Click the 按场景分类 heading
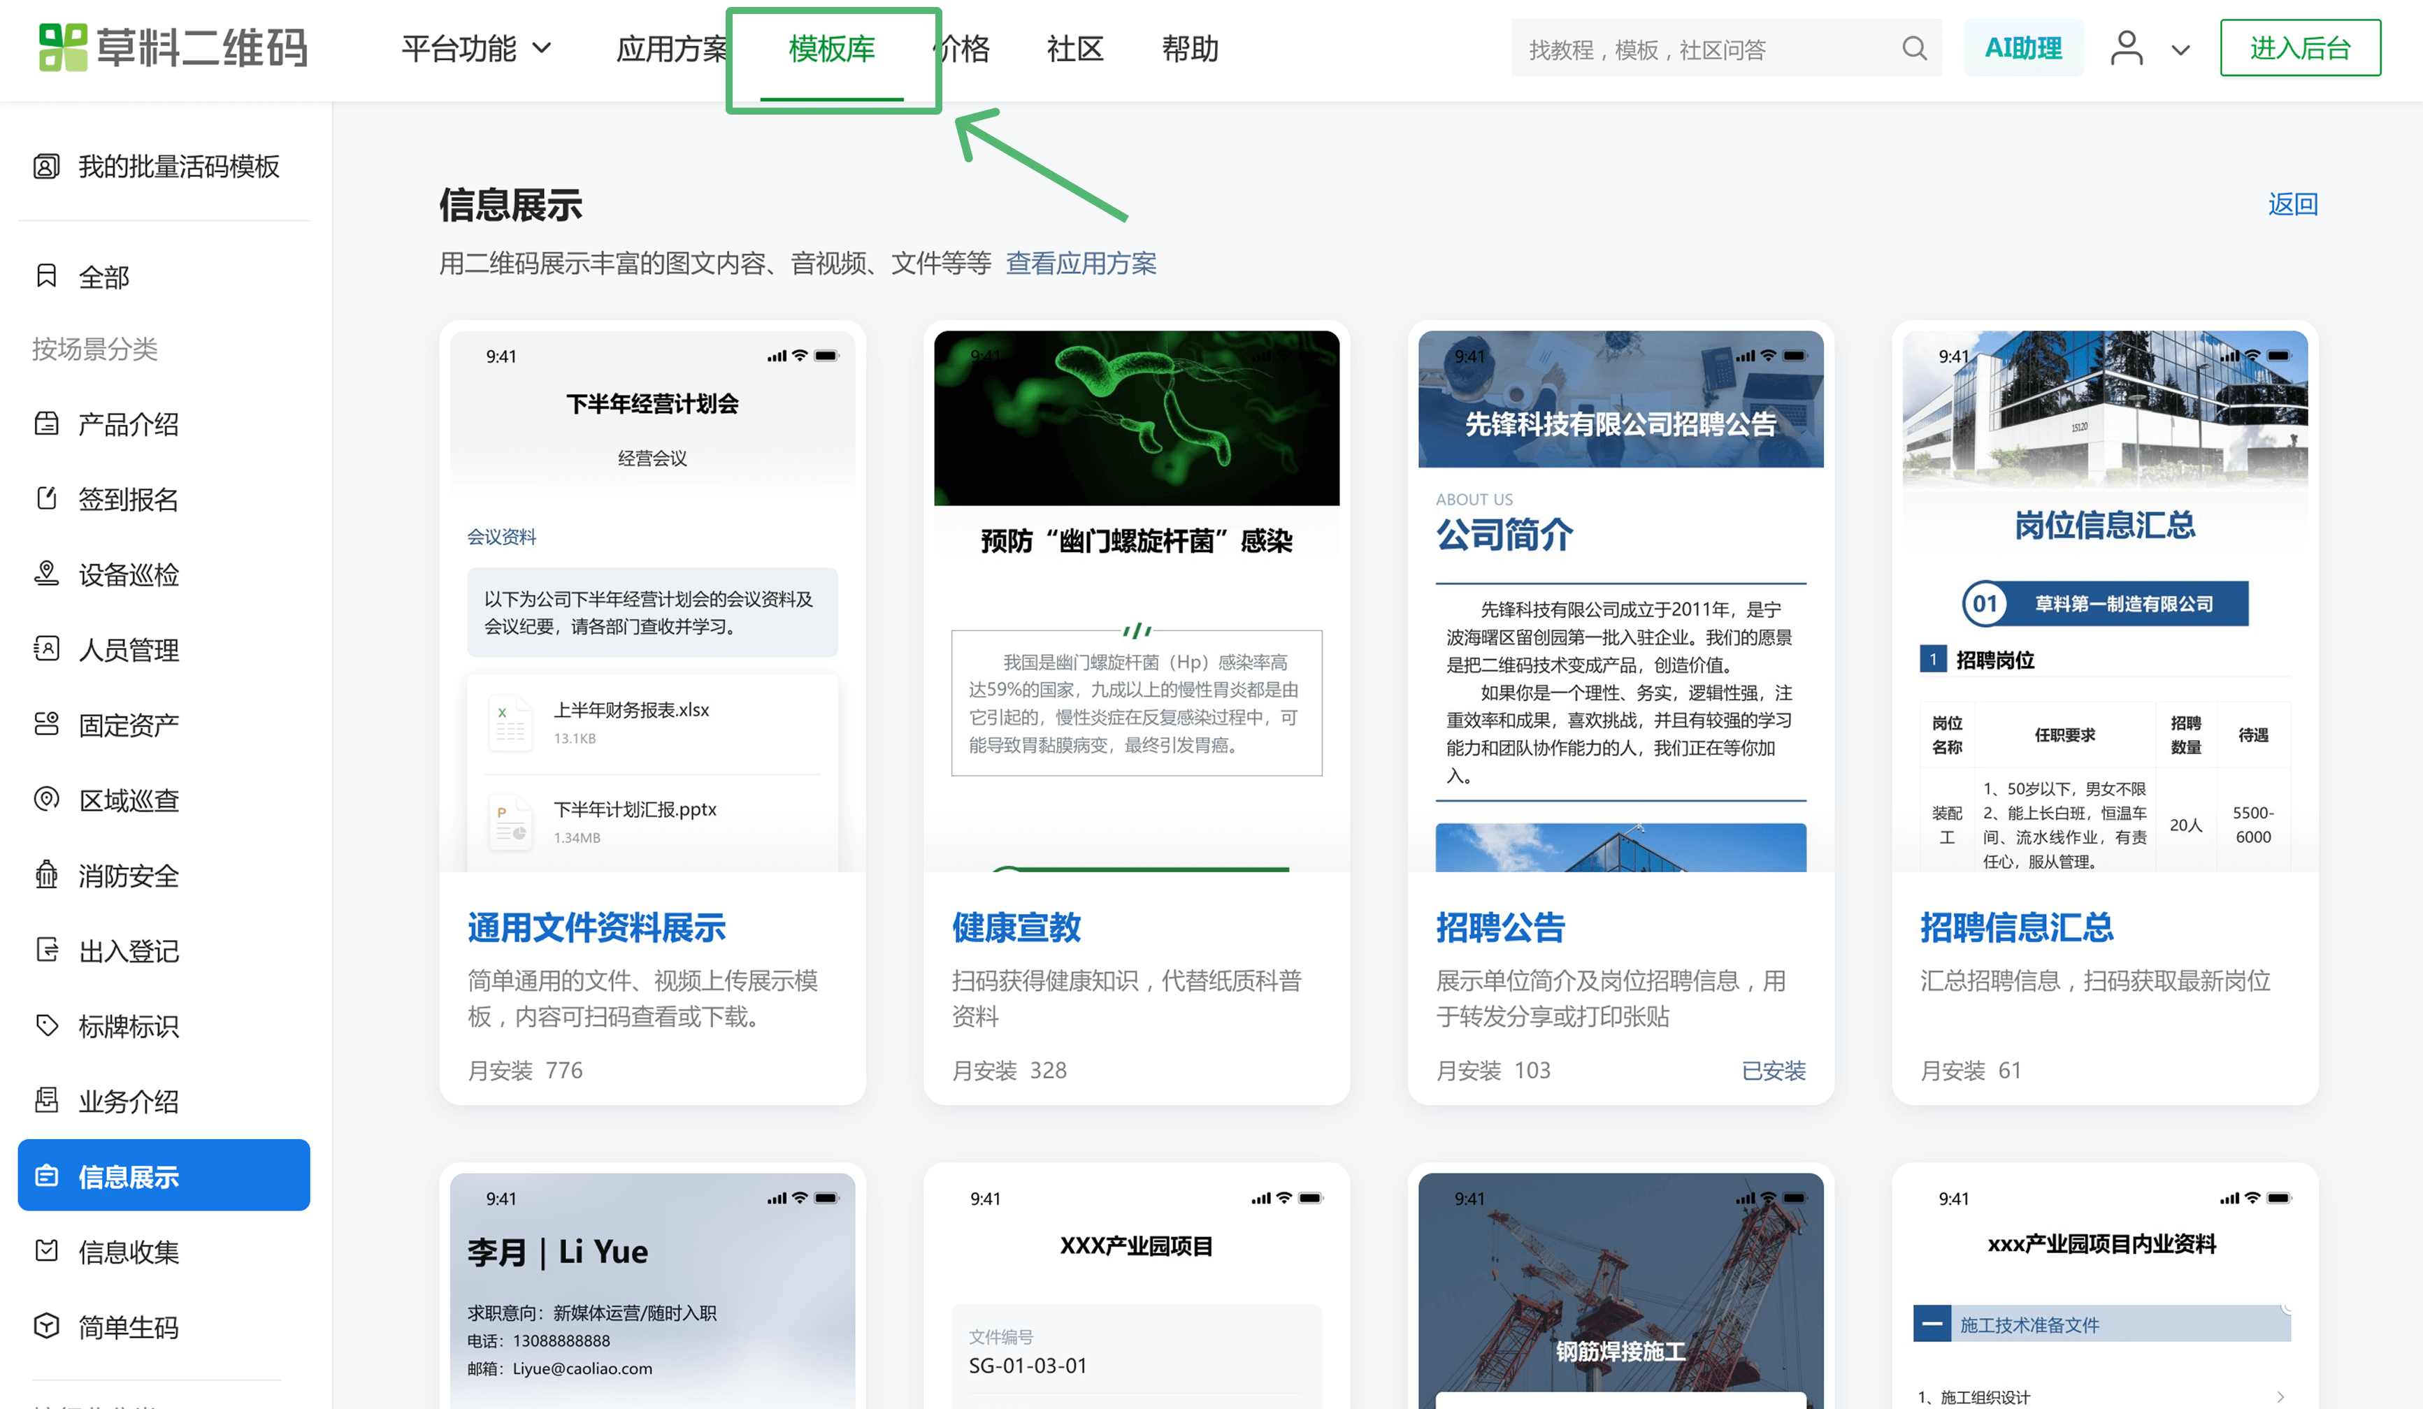Viewport: 2423px width, 1409px height. 94,349
